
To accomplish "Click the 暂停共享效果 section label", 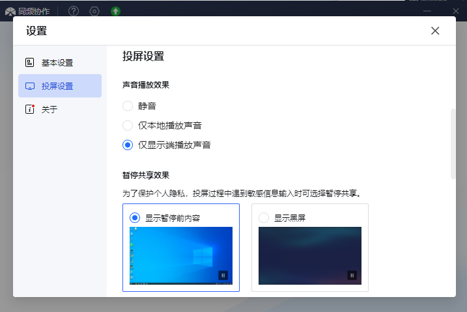I will (146, 175).
